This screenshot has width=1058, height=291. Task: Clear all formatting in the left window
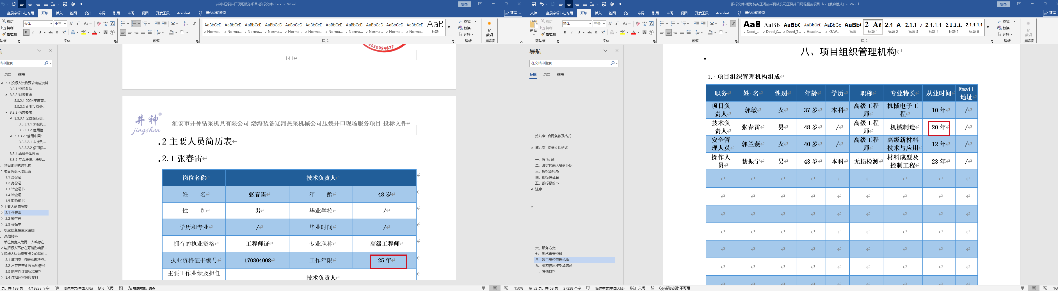coord(99,23)
